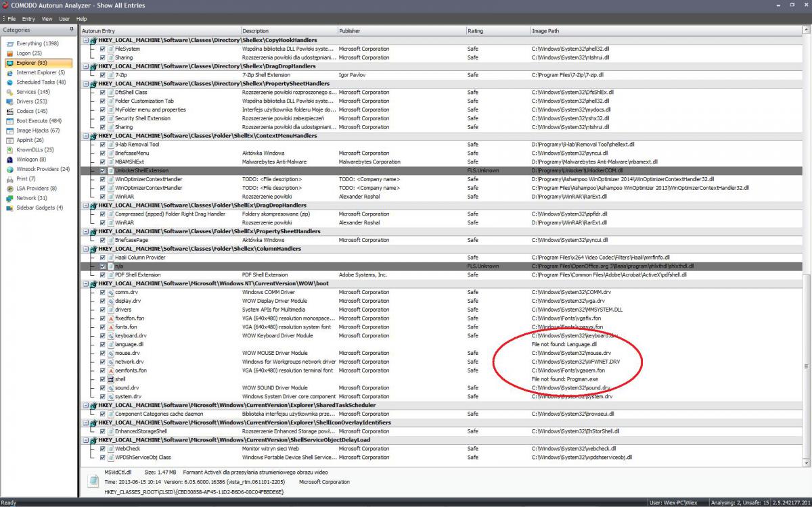This screenshot has width=812, height=507.
Task: Sort by the Autorun Entry column header
Action: [160, 31]
